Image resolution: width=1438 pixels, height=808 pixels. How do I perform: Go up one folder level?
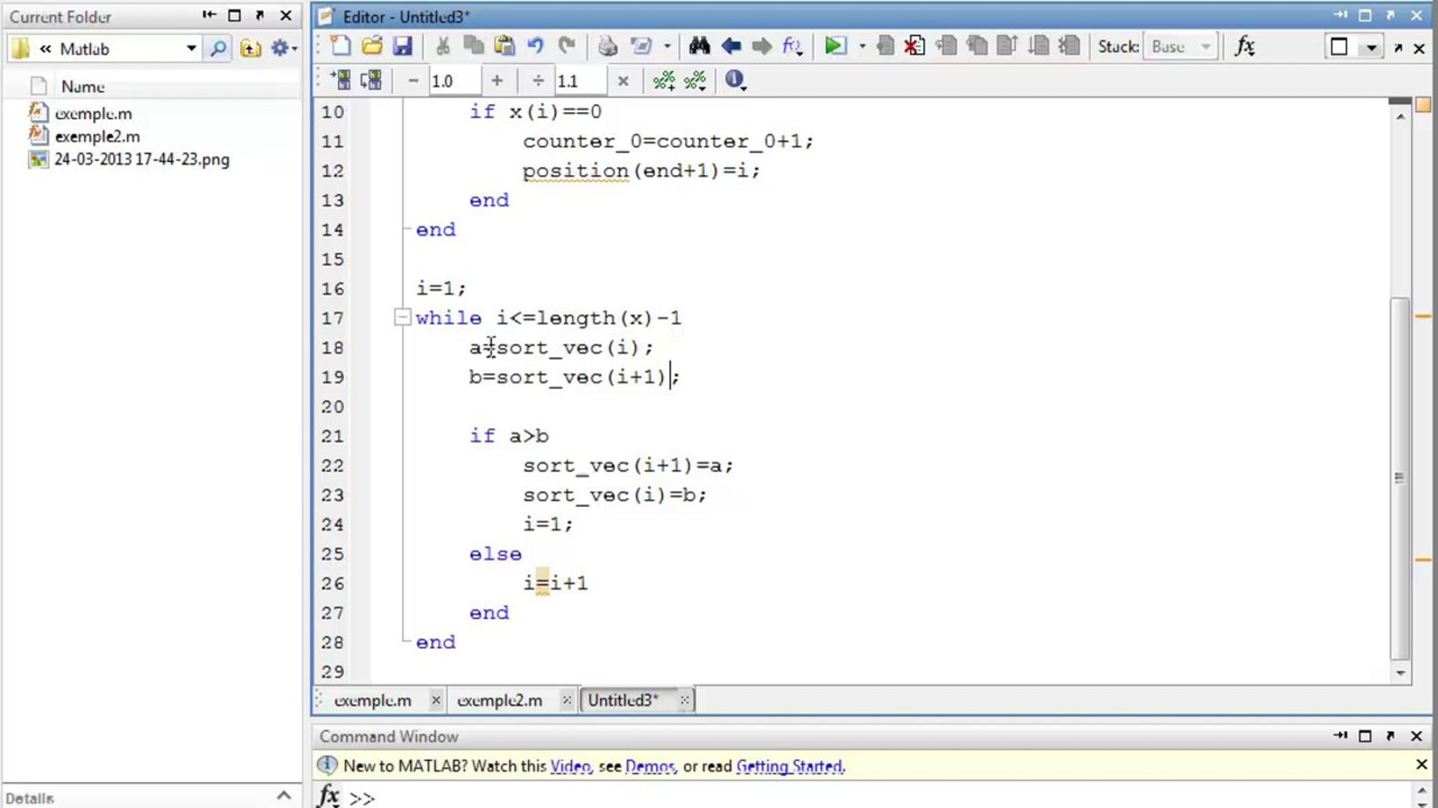click(x=250, y=48)
